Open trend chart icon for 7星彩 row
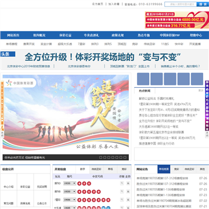 [x=128, y=200]
